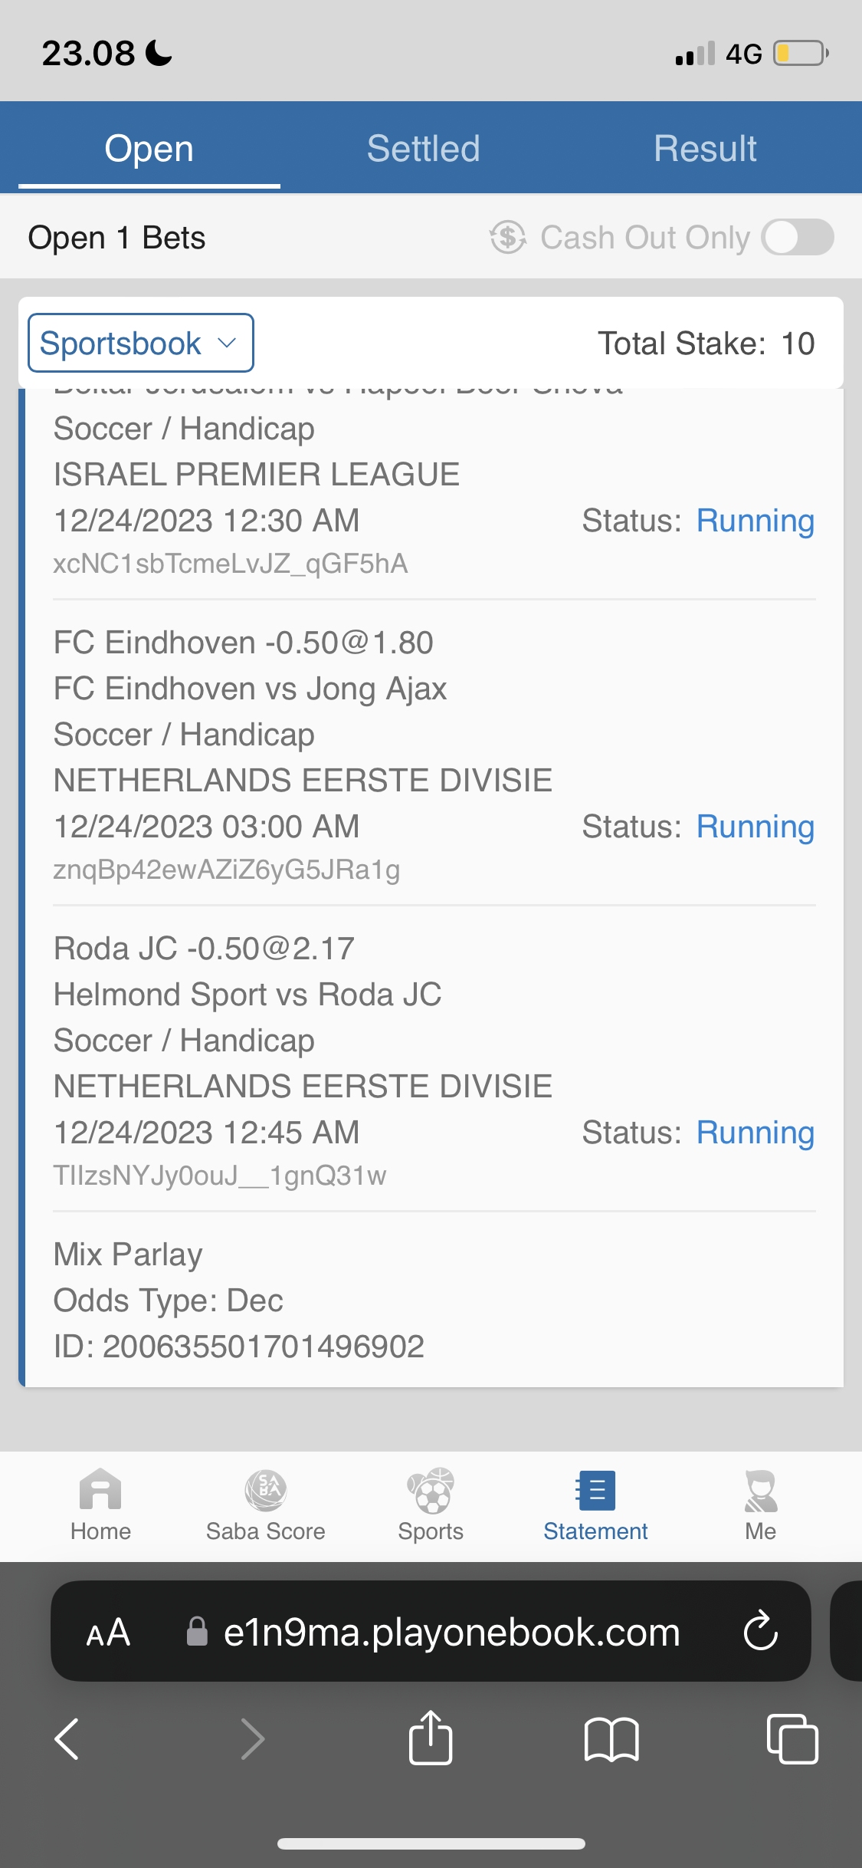Viewport: 862px width, 1868px height.
Task: Show open Safari tabs overview
Action: [792, 1738]
